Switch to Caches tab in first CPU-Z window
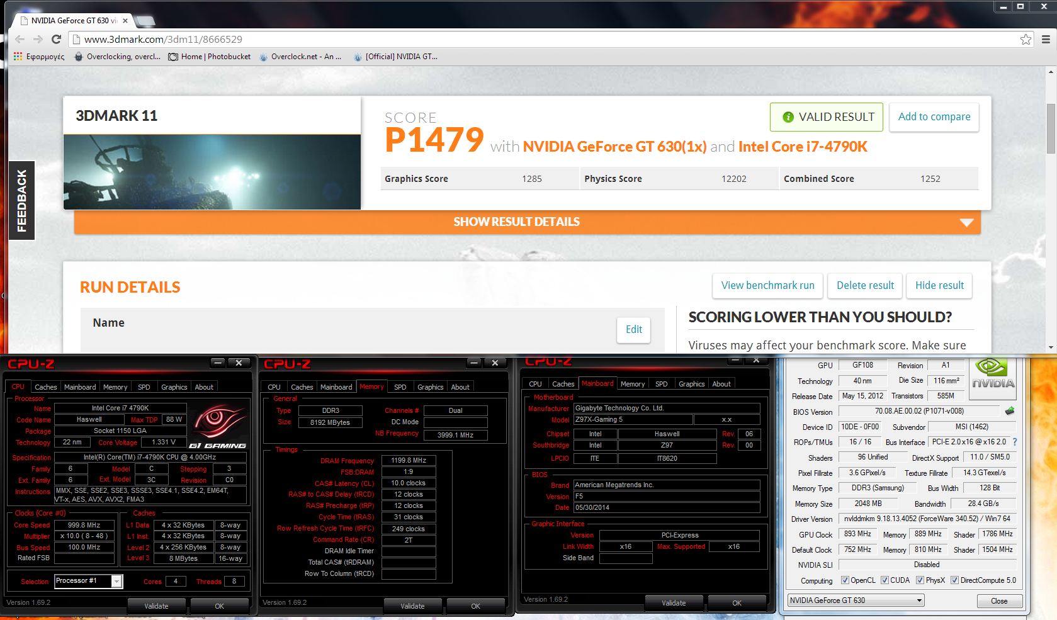The height and width of the screenshot is (620, 1057). coord(45,387)
